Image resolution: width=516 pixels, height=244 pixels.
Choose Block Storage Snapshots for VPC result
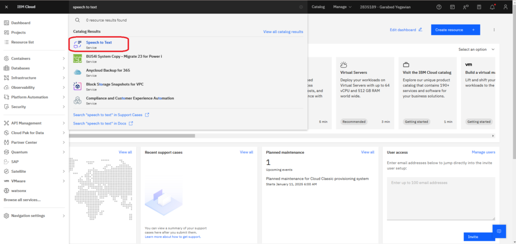point(188,86)
